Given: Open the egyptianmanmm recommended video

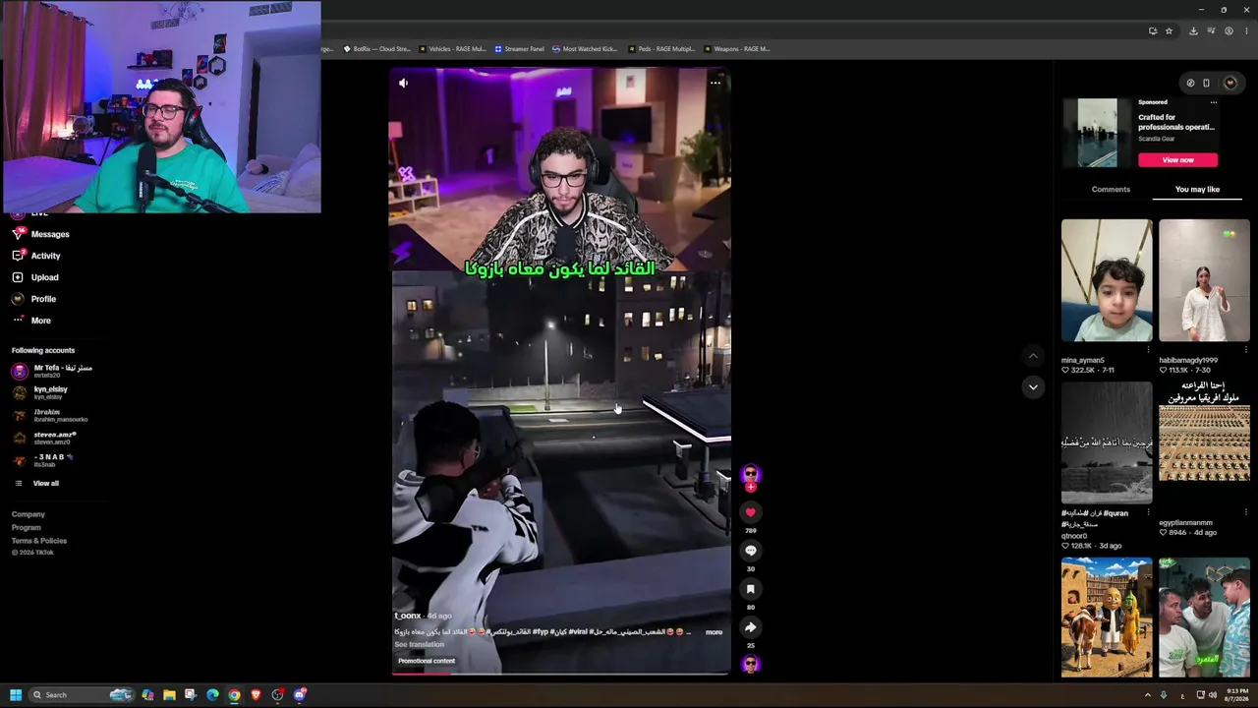Looking at the screenshot, I should click(1204, 442).
